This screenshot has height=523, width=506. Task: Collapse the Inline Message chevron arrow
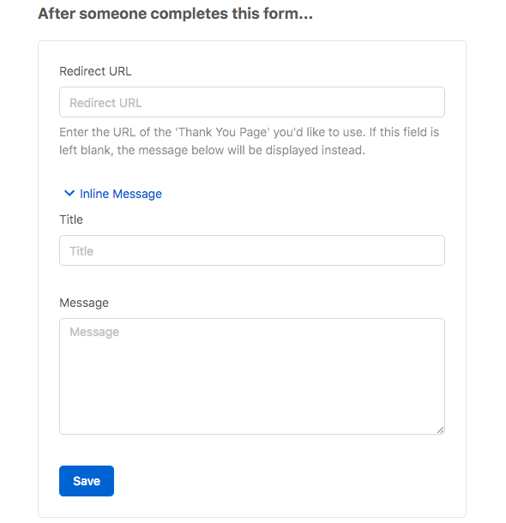click(x=69, y=194)
